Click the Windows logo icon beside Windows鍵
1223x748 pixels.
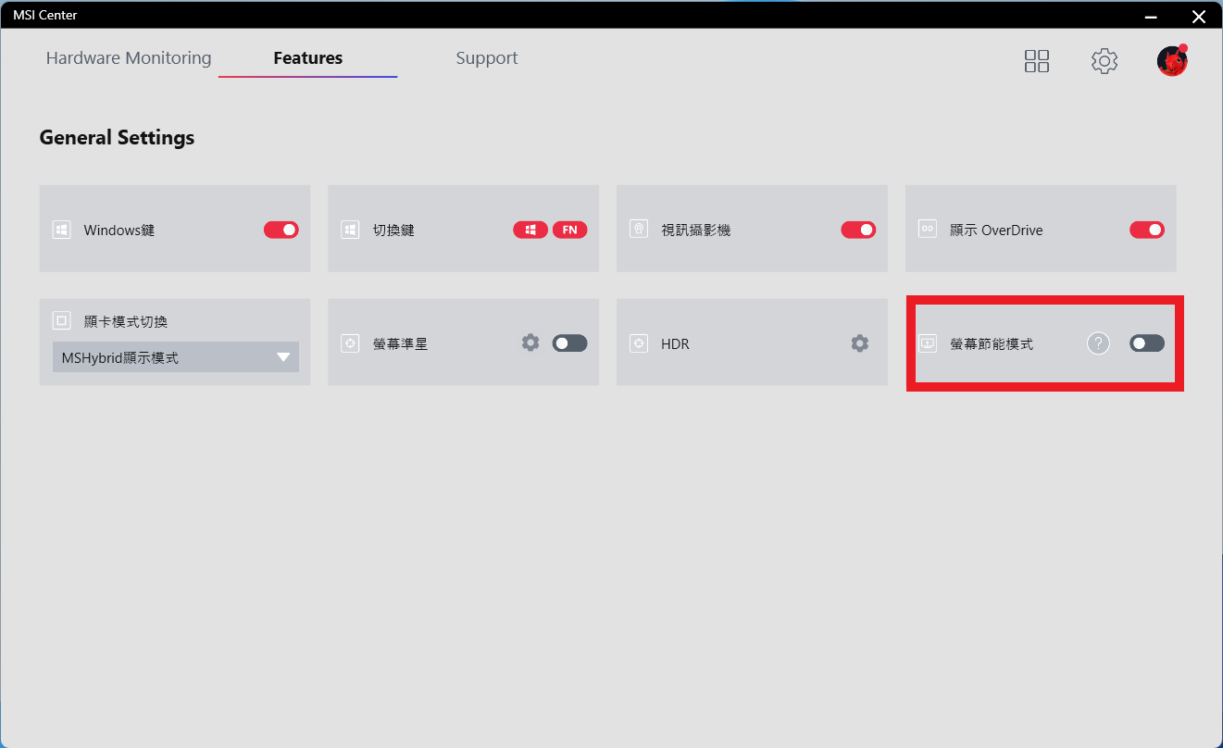(x=61, y=230)
